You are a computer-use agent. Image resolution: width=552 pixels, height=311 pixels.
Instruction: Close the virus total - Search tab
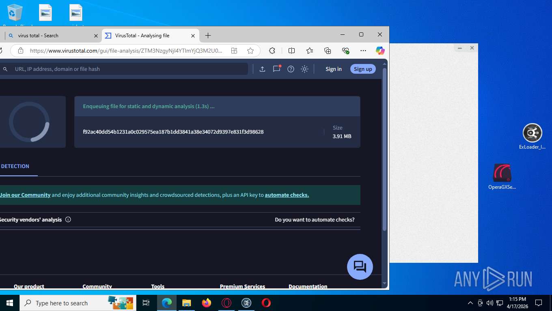96,36
